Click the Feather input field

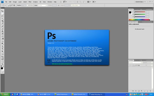[24, 5]
